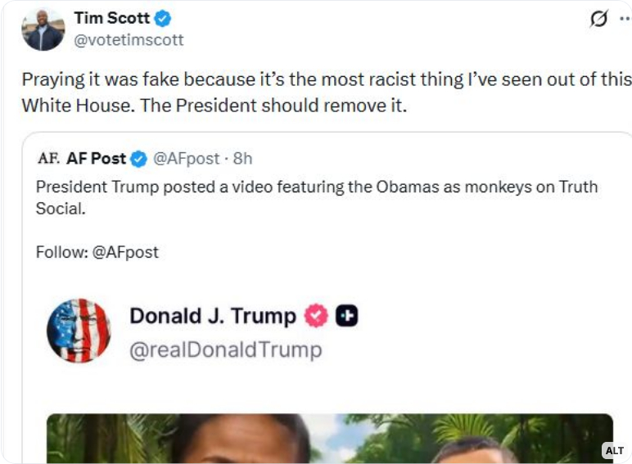The width and height of the screenshot is (632, 464).
Task: Show the image description via ALT badge
Action: 614,451
